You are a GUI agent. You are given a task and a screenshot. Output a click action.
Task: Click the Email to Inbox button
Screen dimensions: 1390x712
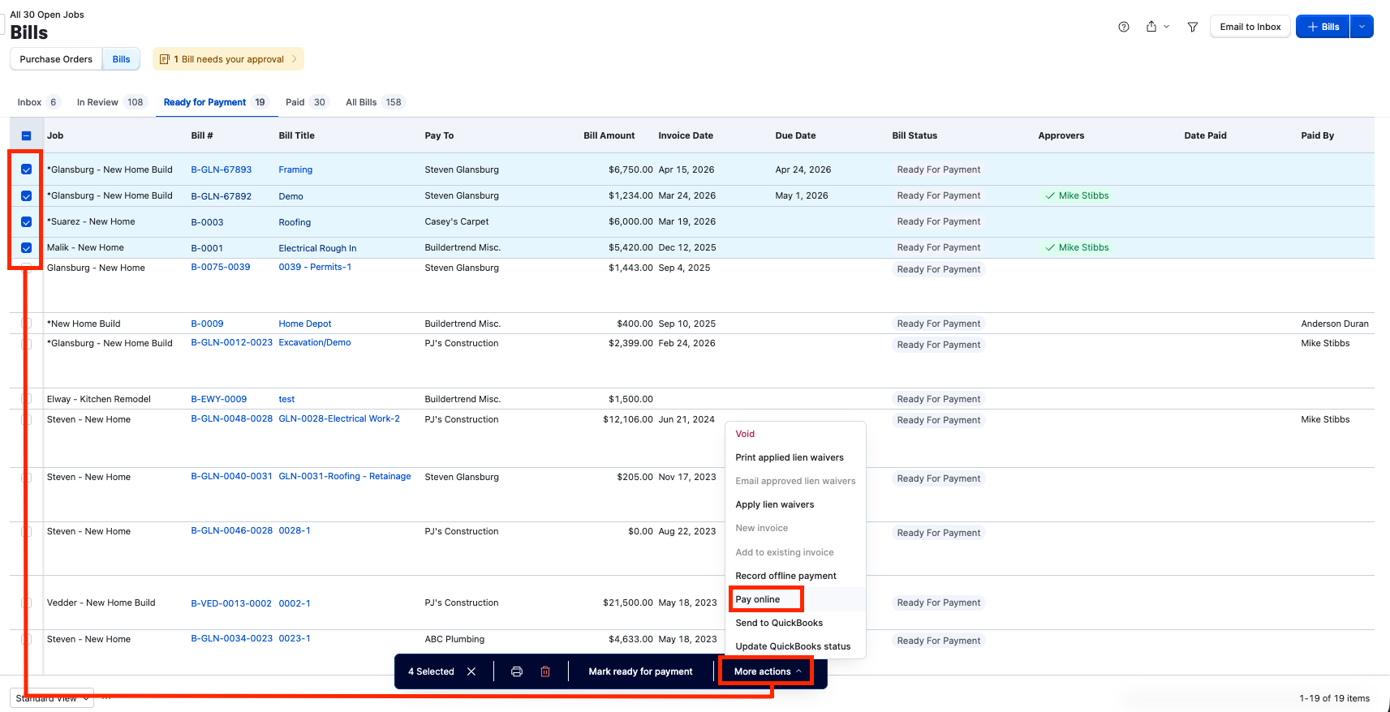(x=1250, y=27)
